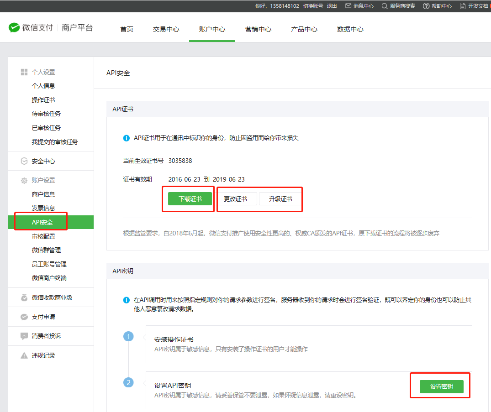Open the 首页 tab
Viewport: 491px width, 412px height.
pyautogui.click(x=127, y=29)
